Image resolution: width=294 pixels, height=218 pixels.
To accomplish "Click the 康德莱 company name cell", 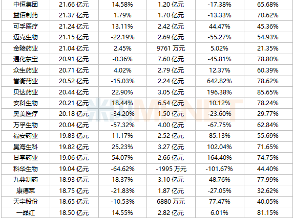I will (26, 191).
